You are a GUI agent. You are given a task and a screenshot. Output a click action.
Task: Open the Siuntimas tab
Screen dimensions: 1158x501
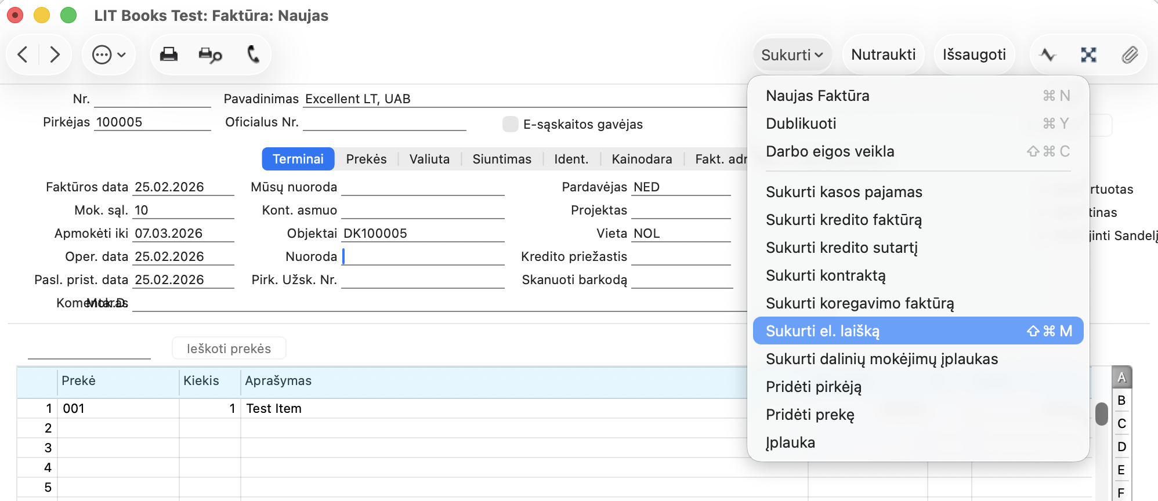(x=501, y=159)
